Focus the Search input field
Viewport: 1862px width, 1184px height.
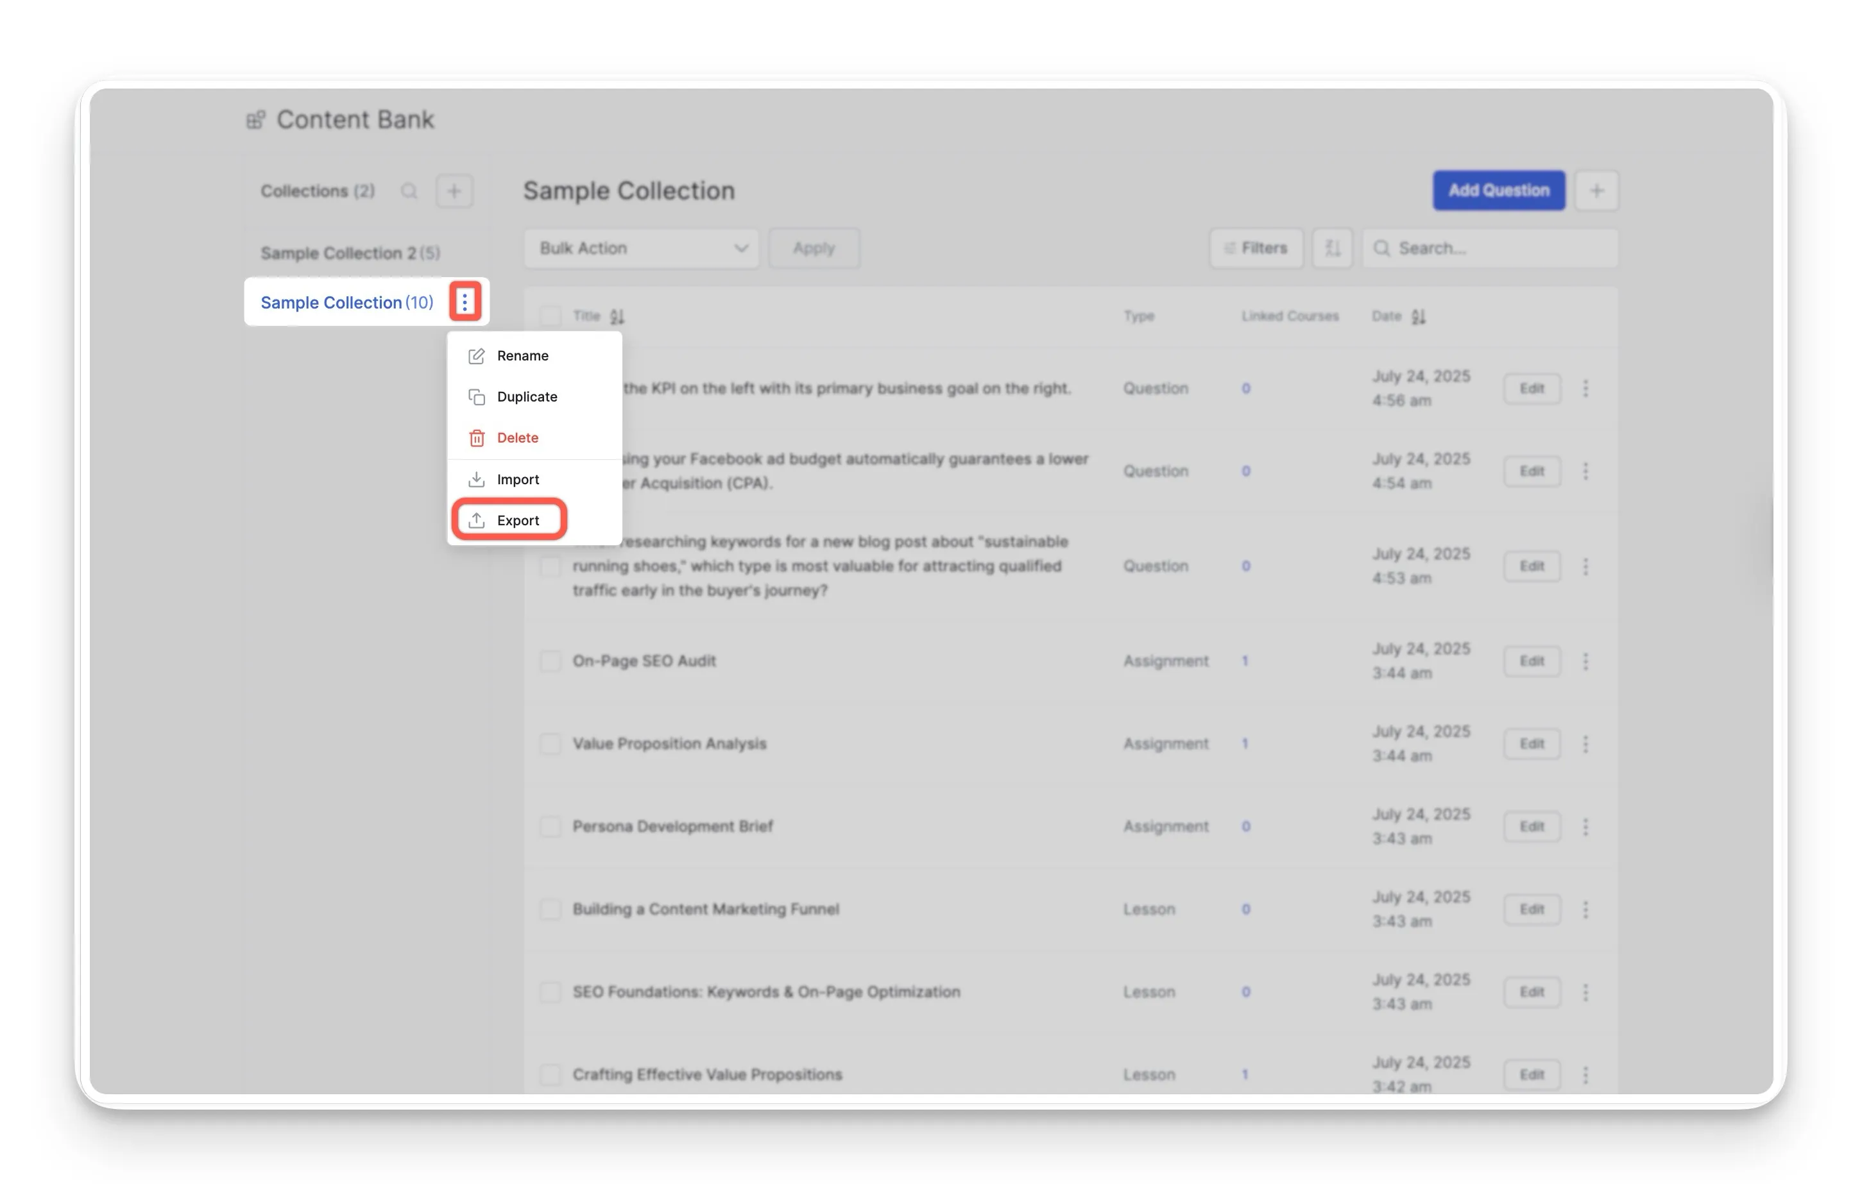point(1490,248)
